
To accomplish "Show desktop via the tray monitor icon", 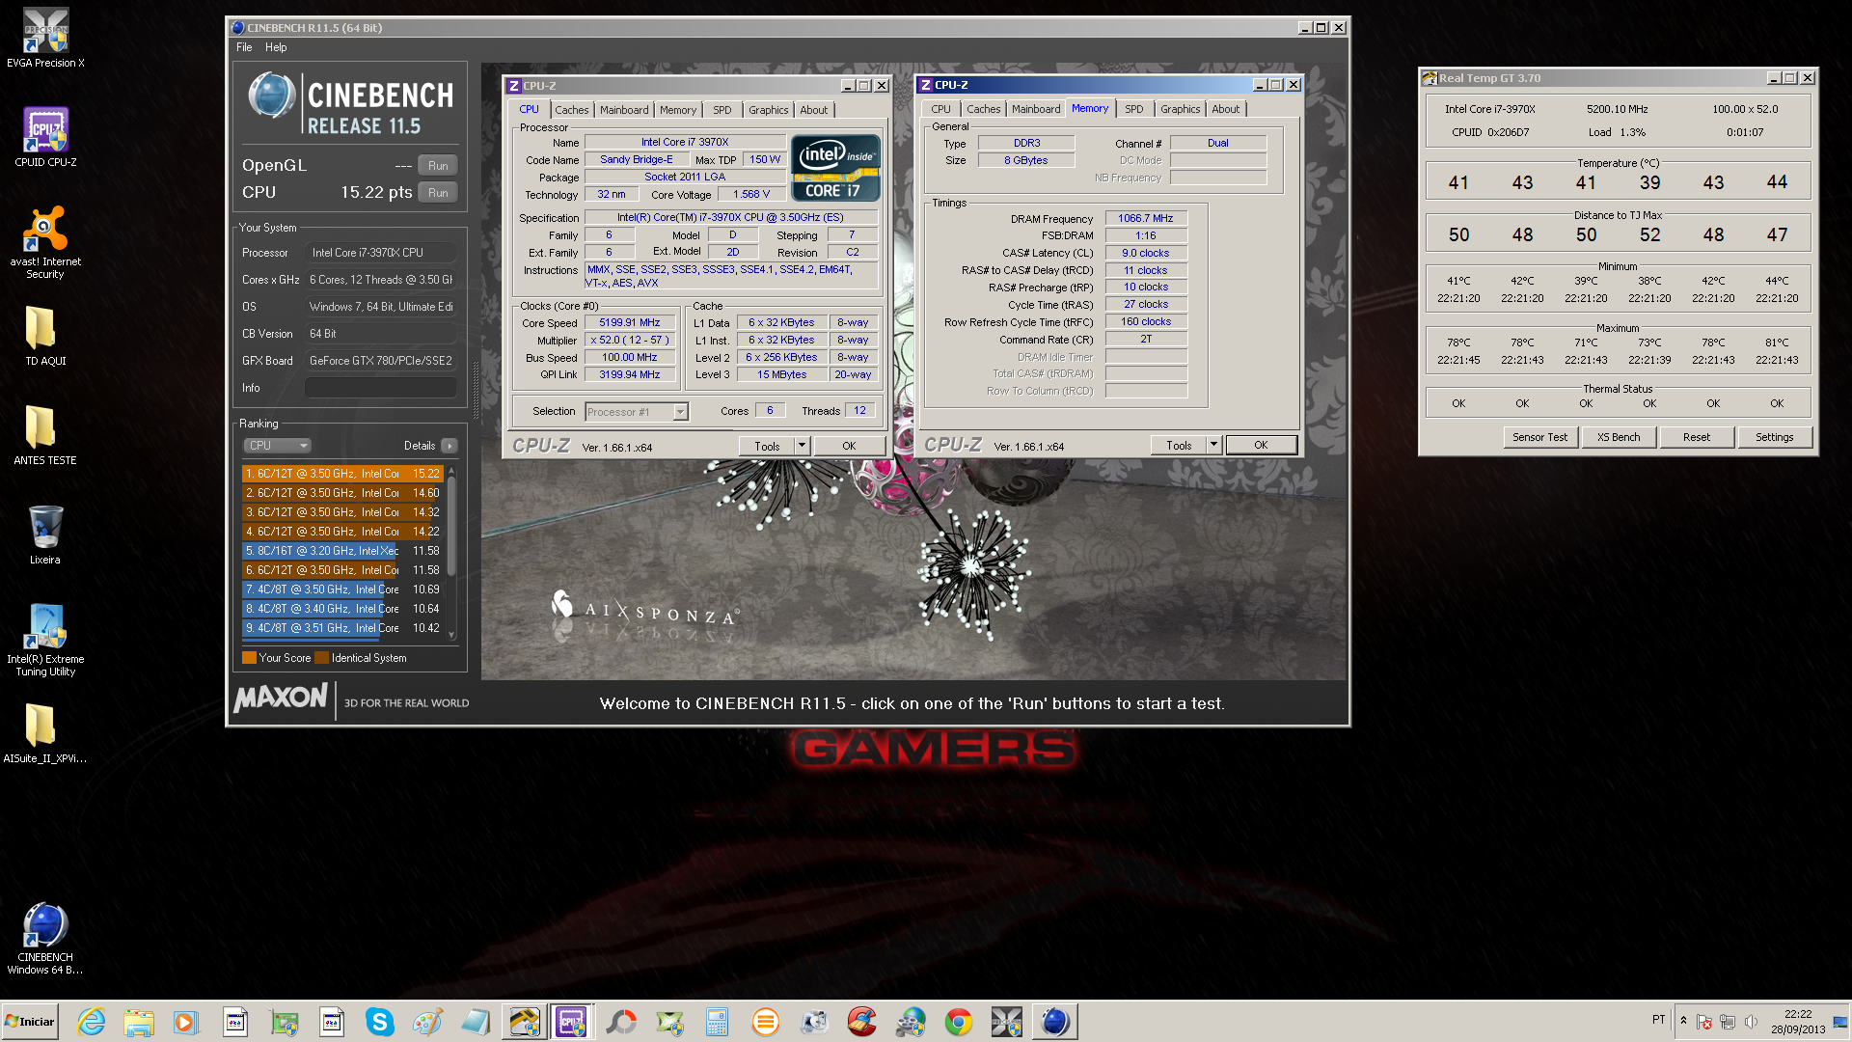I will 1840,1022.
